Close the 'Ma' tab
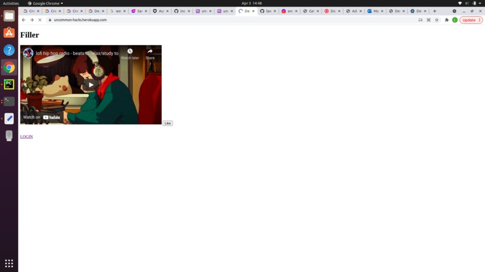This screenshot has height=272, width=485. (x=382, y=11)
